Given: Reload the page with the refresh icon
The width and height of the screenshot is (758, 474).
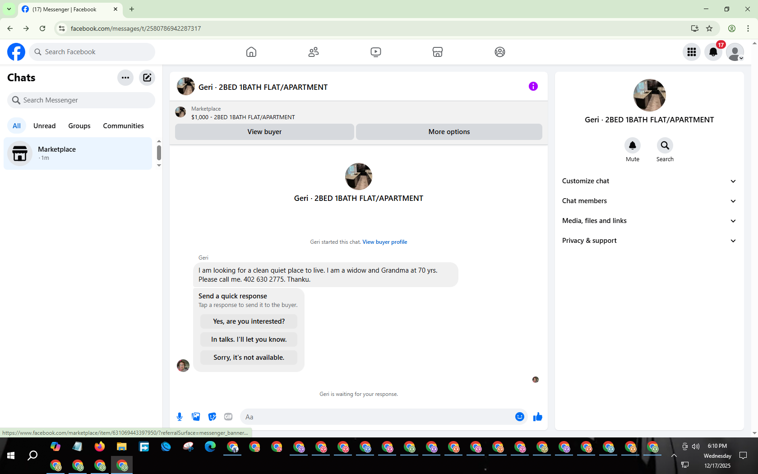Looking at the screenshot, I should tap(42, 28).
